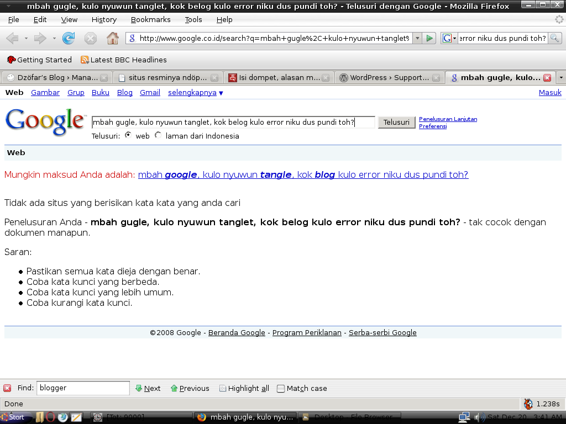Click the Highlight all button
The image size is (566, 424).
pyautogui.click(x=244, y=388)
